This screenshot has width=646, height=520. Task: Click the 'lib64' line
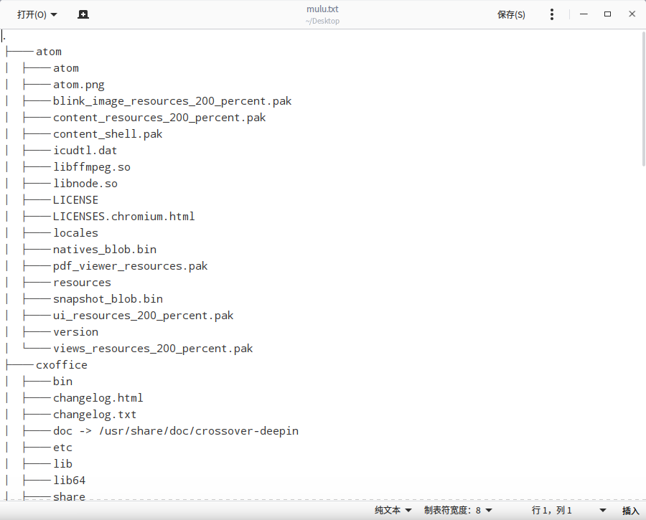point(69,480)
